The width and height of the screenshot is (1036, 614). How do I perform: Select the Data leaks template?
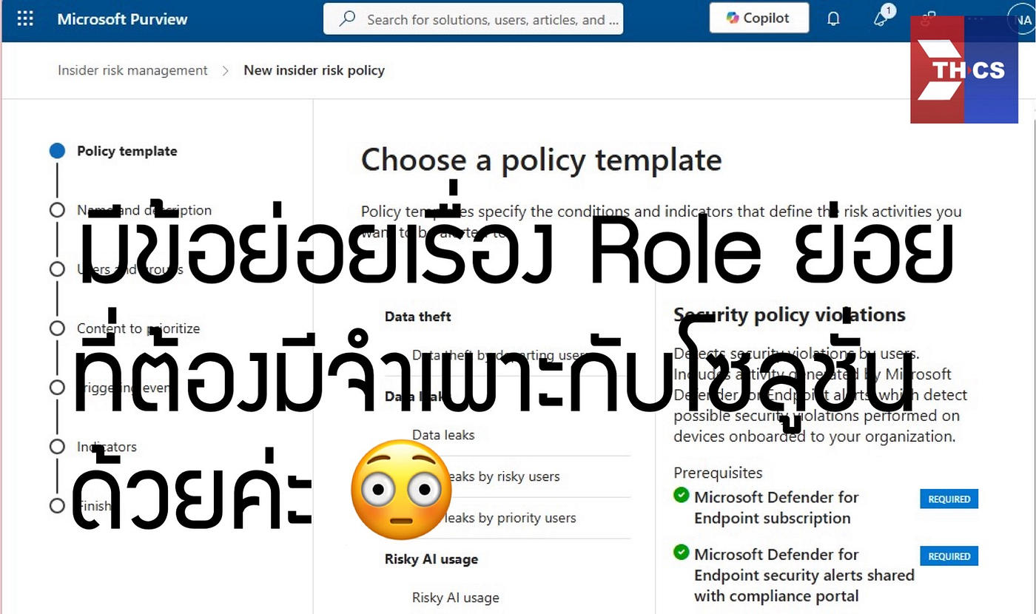point(443,435)
